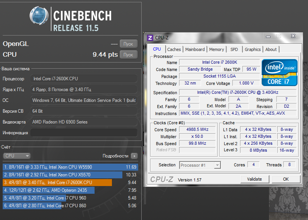Click the Intel Core i7 badge
The image size is (308, 220).
click(x=279, y=72)
